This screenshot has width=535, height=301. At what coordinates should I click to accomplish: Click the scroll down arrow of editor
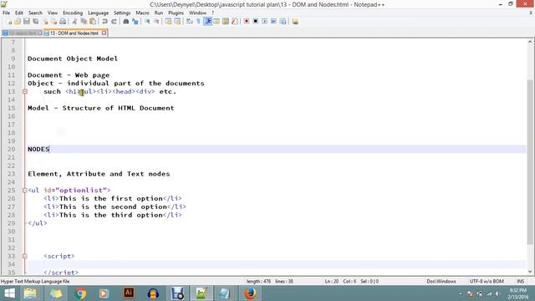coord(530,272)
